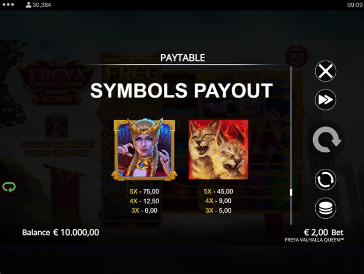
Task: Select the roaring lynx cats symbol image
Action: tap(218, 150)
